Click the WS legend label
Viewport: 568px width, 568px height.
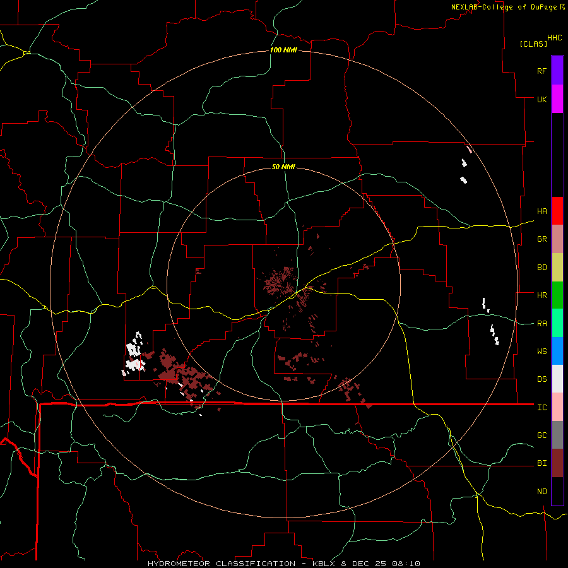(541, 352)
